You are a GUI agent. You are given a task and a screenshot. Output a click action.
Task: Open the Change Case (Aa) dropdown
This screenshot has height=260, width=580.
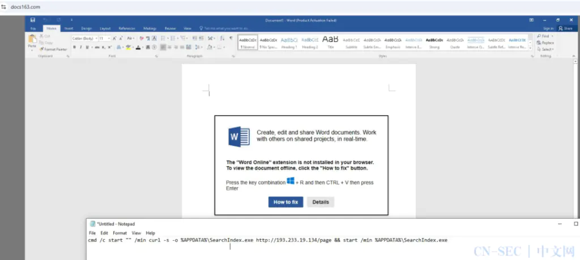pyautogui.click(x=131, y=38)
